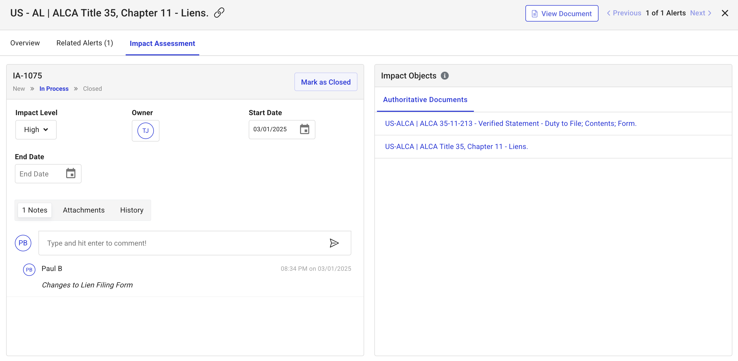738x361 pixels.
Task: Expand the Impact Level High dropdown
Action: tap(36, 130)
